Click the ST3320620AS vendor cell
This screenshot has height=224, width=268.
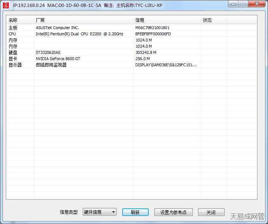tap(48, 52)
